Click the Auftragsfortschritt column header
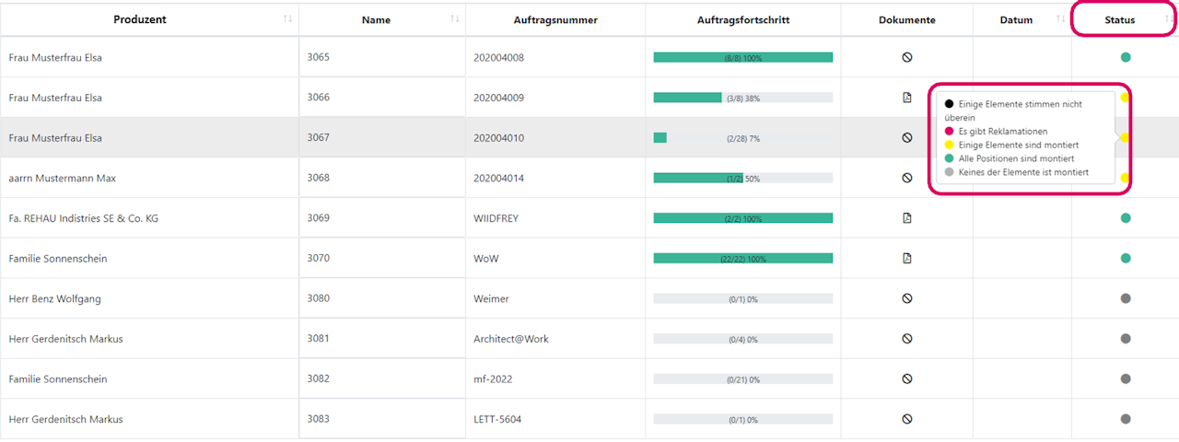 pos(742,20)
